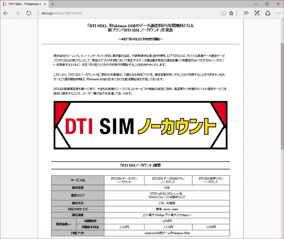Minimize the Edge browser window
Viewport: 284px width, 239px height.
(x=256, y=4)
